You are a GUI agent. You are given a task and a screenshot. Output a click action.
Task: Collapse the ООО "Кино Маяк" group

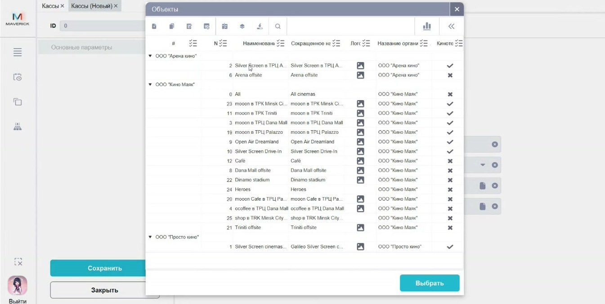coord(150,84)
